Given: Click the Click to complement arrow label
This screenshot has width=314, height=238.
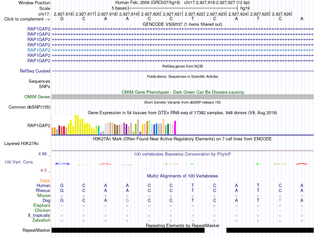Looking at the screenshot, I should pyautogui.click(x=27, y=19).
